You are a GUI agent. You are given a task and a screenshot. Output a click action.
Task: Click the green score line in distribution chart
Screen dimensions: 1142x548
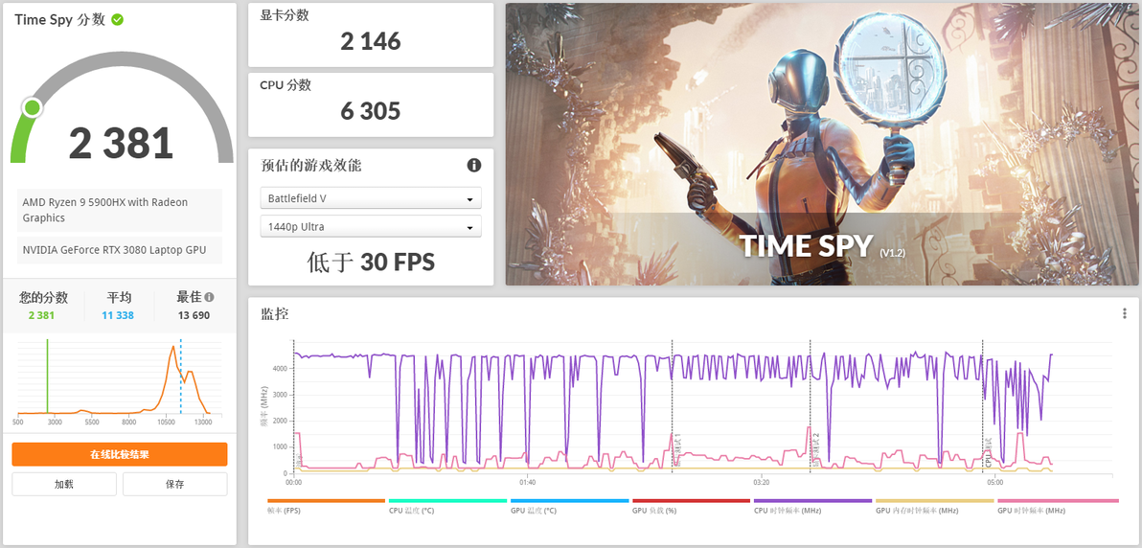(47, 377)
